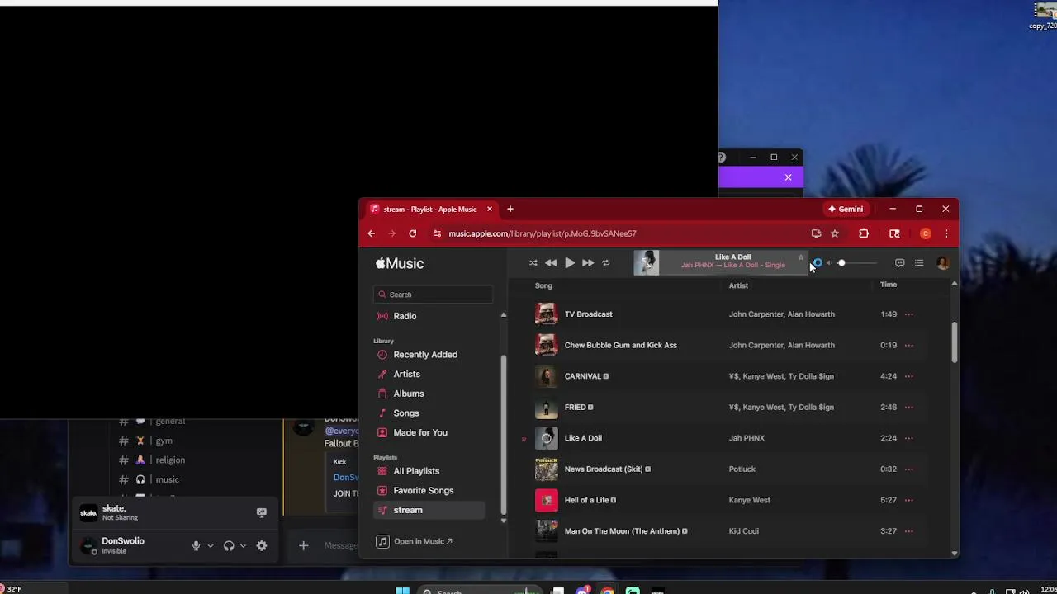This screenshot has width=1057, height=594.
Task: Click the install app icon in address bar
Action: tap(816, 233)
